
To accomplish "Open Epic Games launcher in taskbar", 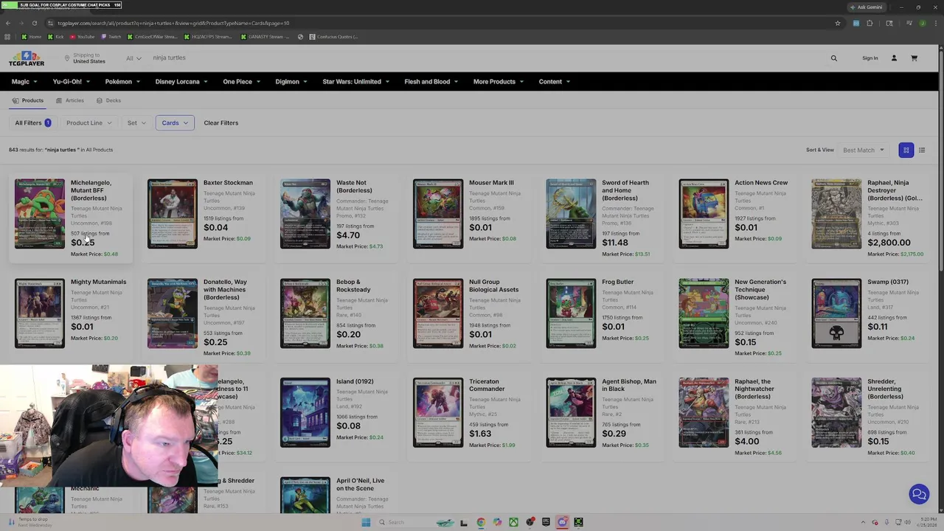I will (546, 522).
